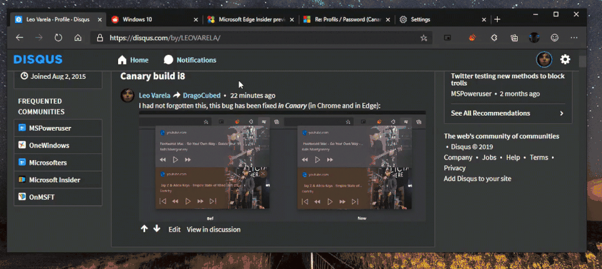The height and width of the screenshot is (269, 602).
Task: Click the 22 minutes ago timestamp
Action: (x=252, y=96)
